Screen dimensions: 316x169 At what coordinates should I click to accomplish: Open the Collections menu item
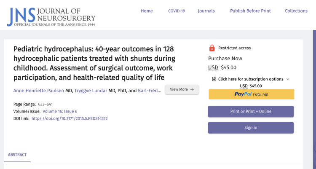296,11
